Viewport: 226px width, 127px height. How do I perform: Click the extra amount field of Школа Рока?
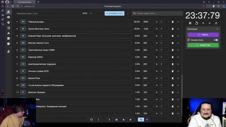[x=164, y=78]
